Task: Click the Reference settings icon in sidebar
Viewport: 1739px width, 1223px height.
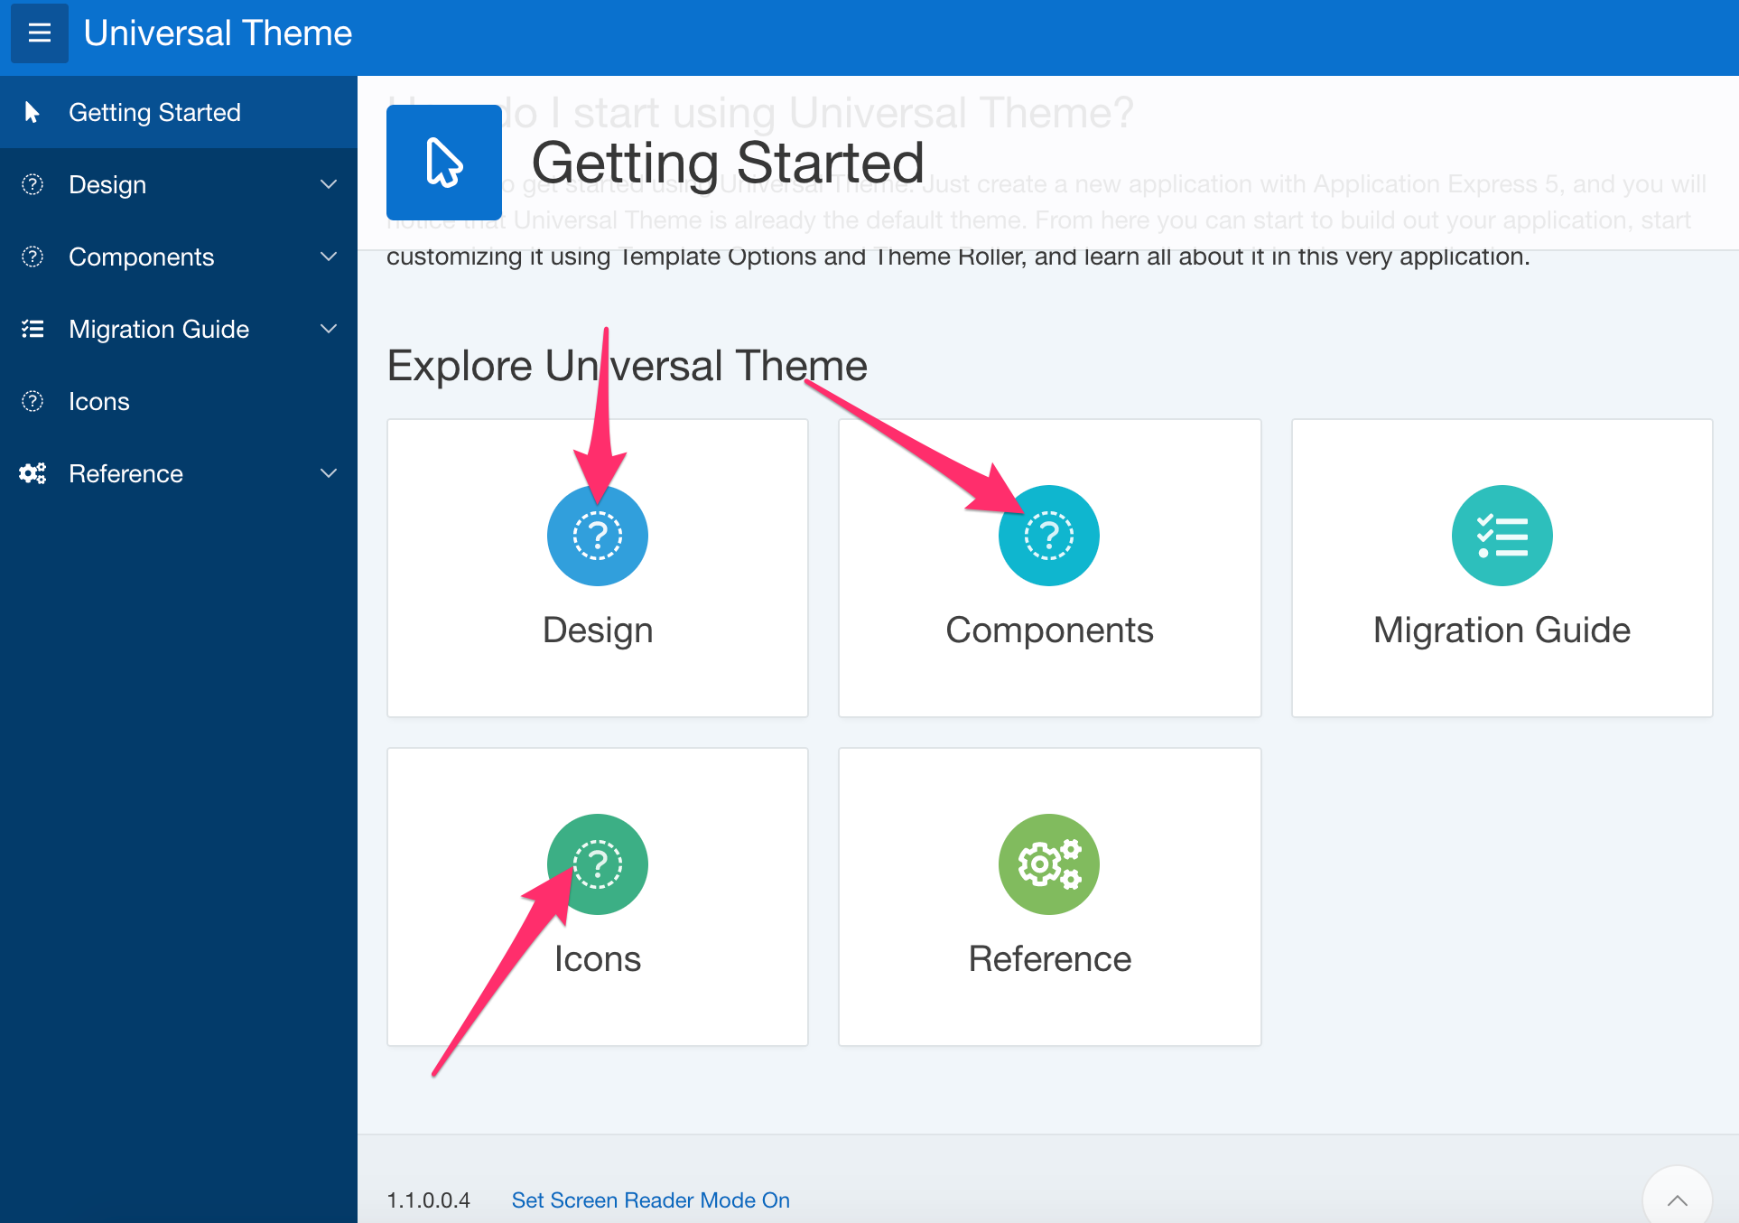Action: [36, 474]
